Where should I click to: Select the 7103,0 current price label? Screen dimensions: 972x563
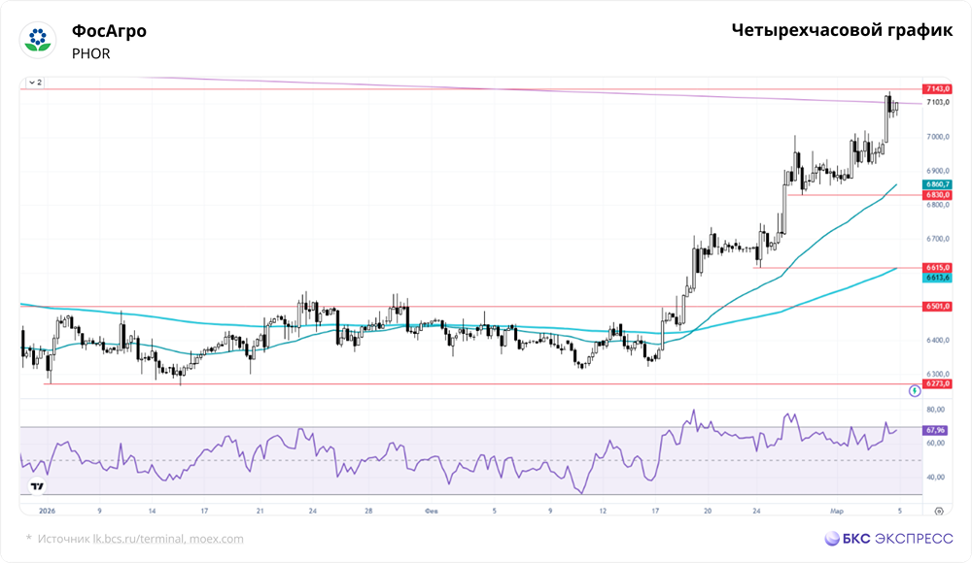coord(937,102)
